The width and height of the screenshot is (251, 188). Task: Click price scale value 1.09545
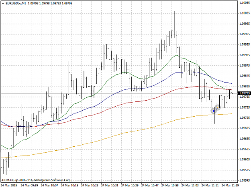pyautogui.click(x=245, y=180)
